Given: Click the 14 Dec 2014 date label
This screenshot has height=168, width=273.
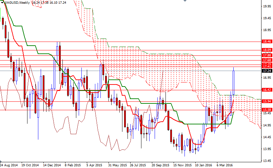Looking at the screenshot, I should pos(52,165).
